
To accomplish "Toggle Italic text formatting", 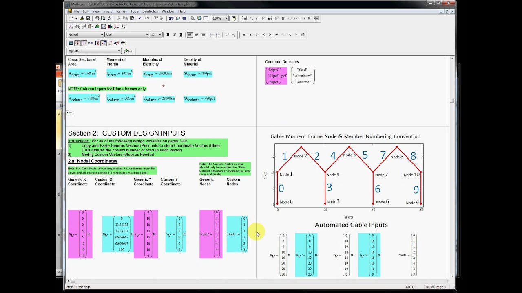I will click(174, 35).
